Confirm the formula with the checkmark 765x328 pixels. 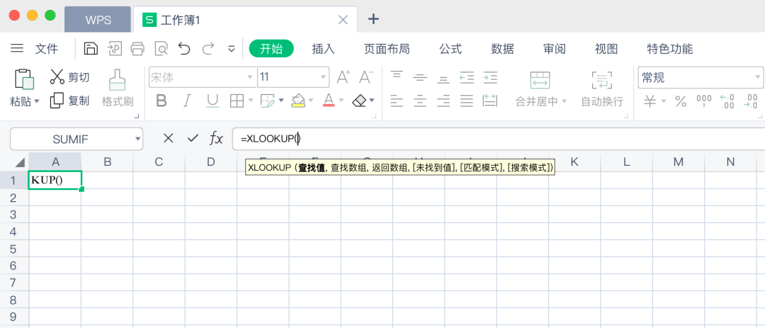pos(193,139)
